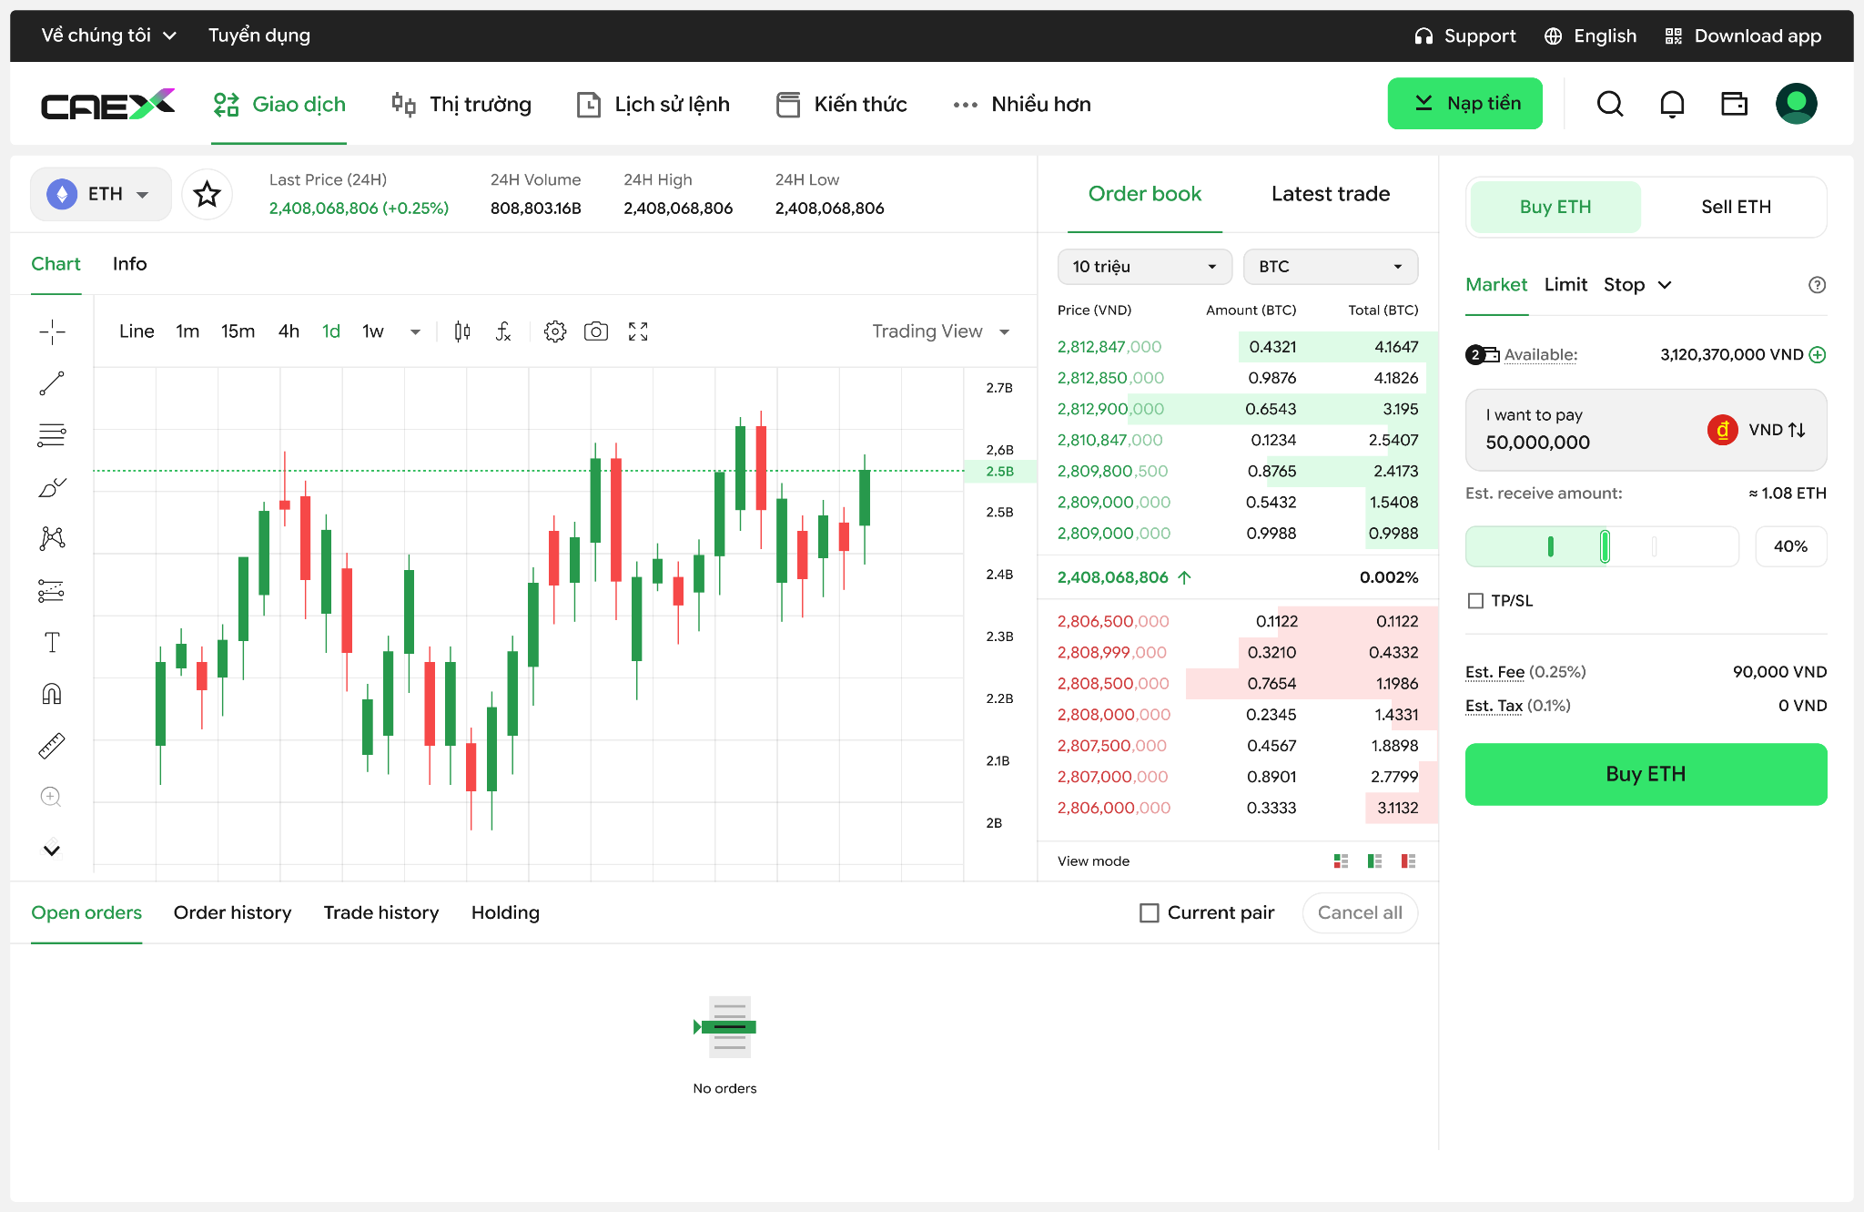Open chart settings gear

(555, 331)
